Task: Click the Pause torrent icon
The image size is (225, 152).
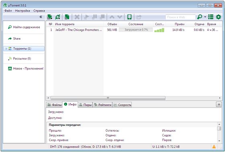Action: pos(94,17)
